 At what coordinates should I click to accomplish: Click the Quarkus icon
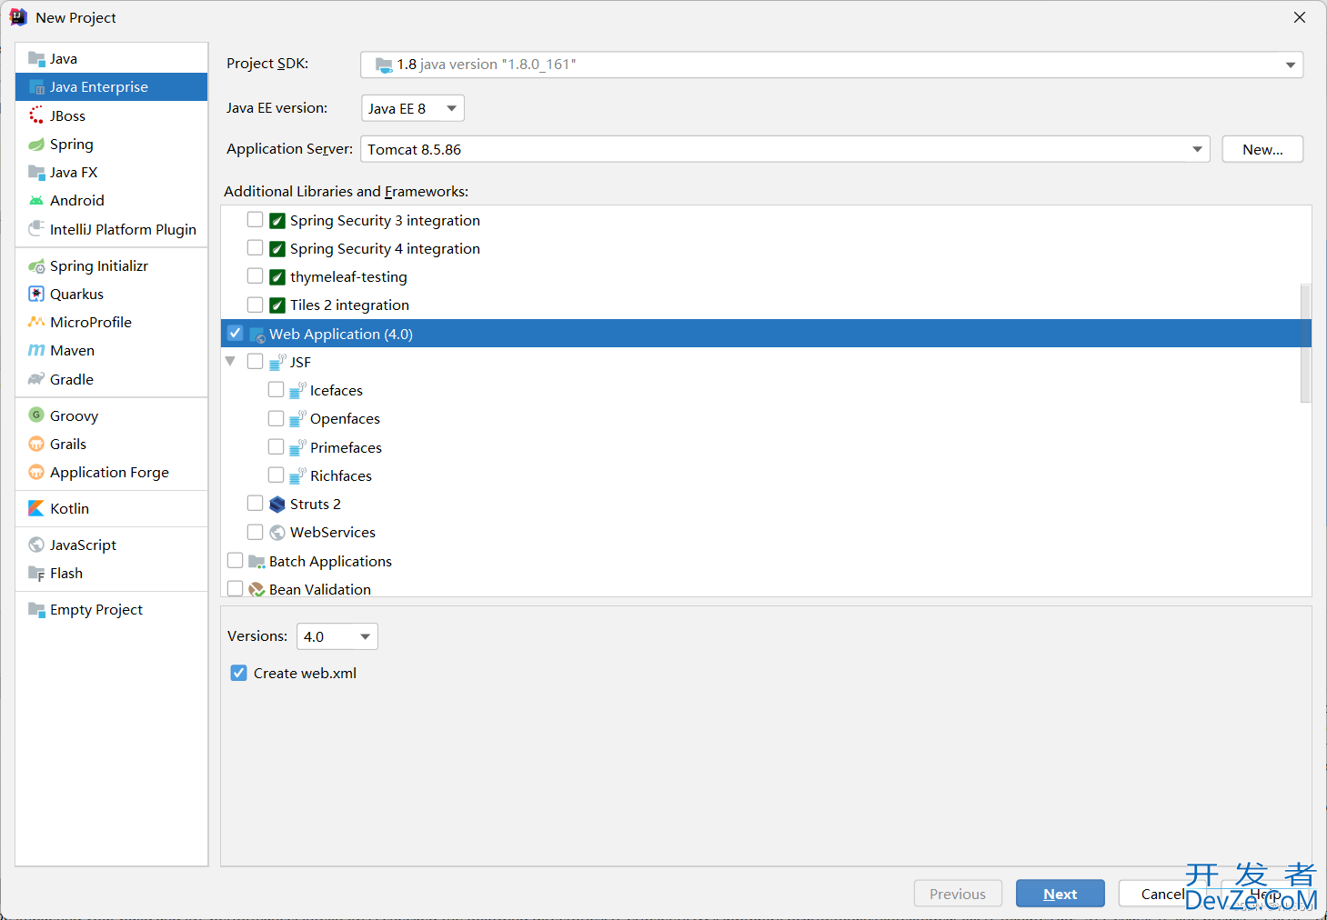(36, 295)
